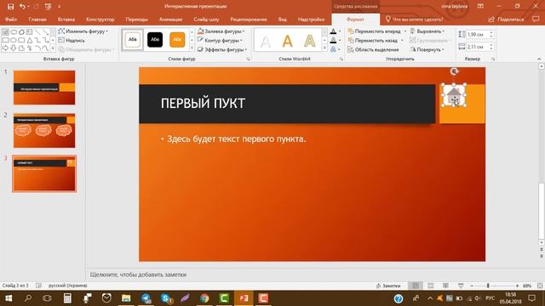545x306 pixels.
Task: Open the Переходы ribbon tab
Action: [x=136, y=20]
